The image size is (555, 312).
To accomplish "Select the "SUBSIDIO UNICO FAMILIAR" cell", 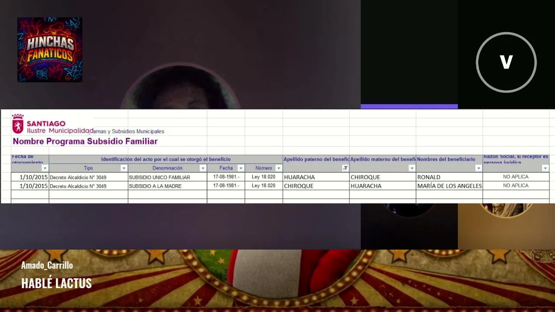I will tap(167, 177).
